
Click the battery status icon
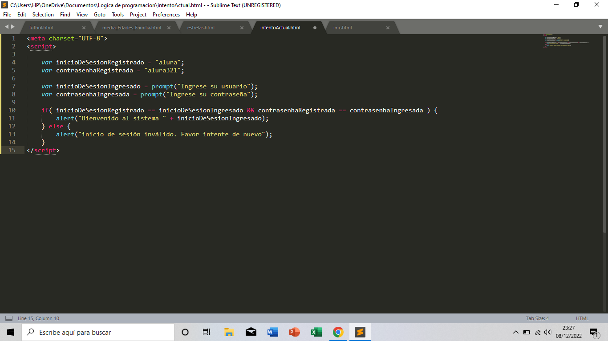click(x=527, y=332)
